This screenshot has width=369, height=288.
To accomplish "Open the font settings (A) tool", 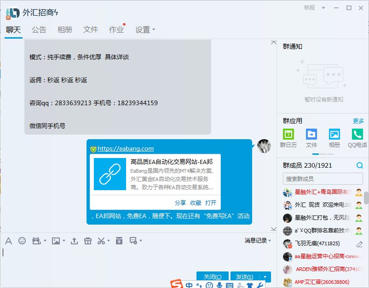I will click(x=8, y=241).
